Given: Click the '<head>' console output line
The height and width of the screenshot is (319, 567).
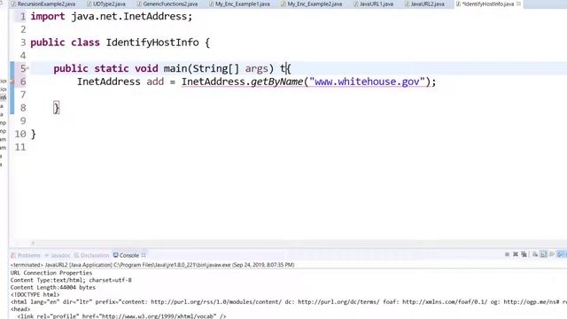Looking at the screenshot, I should tap(20, 309).
